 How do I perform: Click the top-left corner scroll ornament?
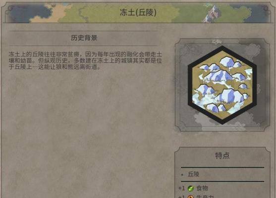pyautogui.click(x=10, y=8)
